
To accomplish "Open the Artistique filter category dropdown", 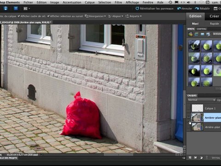I will (217, 34).
